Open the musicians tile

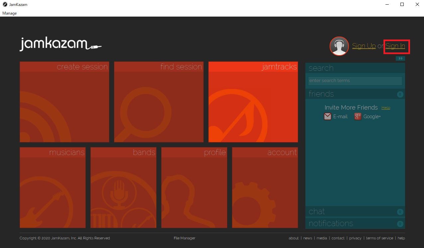(x=53, y=188)
